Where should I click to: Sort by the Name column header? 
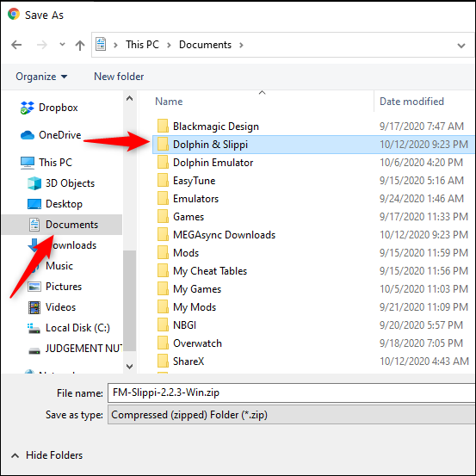coord(169,102)
